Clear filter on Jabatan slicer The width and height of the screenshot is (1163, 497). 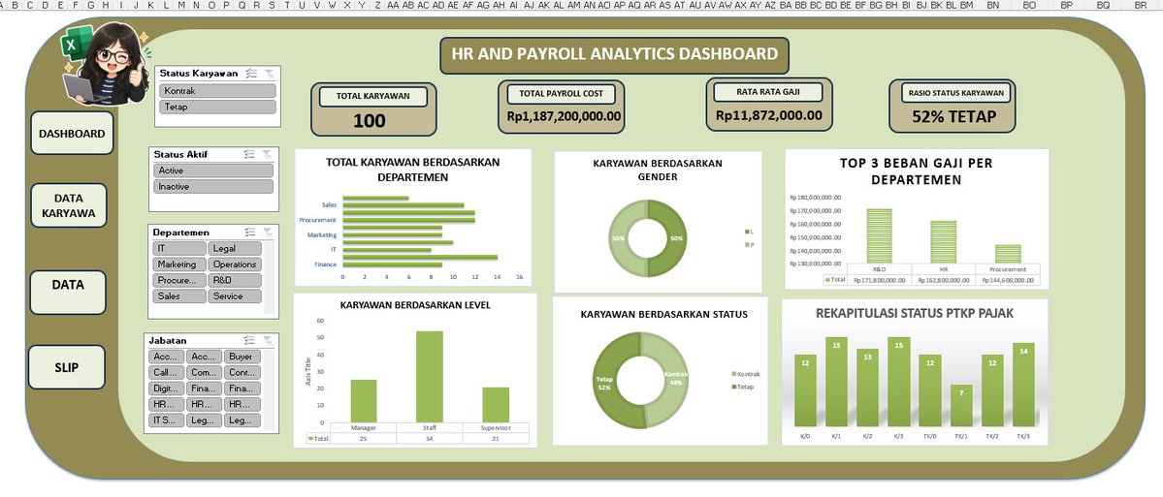point(268,341)
